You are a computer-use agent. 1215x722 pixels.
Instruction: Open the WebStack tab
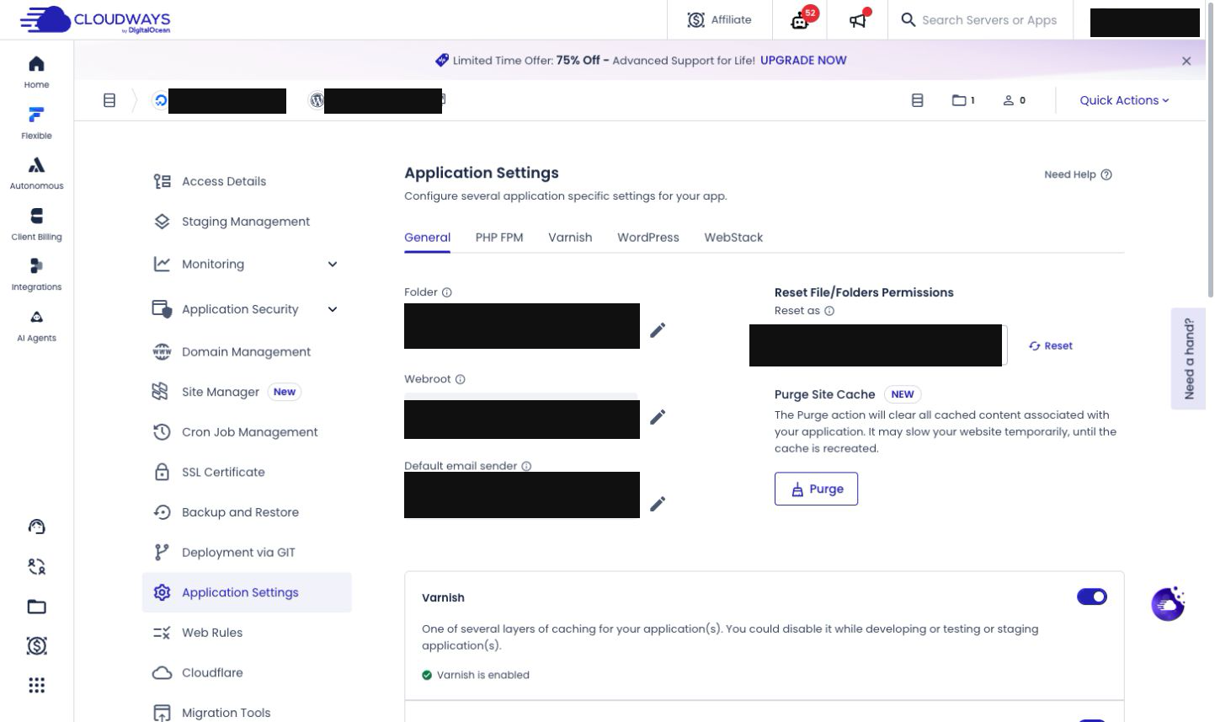(733, 238)
